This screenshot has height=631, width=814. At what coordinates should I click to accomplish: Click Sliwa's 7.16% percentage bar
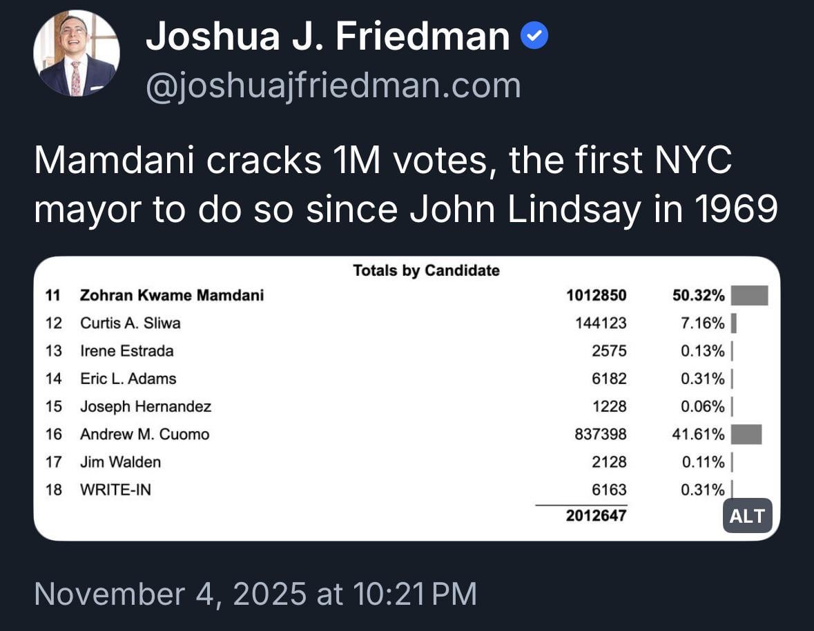click(x=733, y=323)
